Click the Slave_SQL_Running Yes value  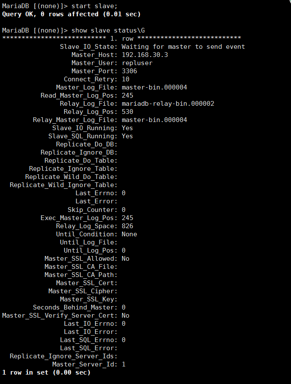coord(127,136)
